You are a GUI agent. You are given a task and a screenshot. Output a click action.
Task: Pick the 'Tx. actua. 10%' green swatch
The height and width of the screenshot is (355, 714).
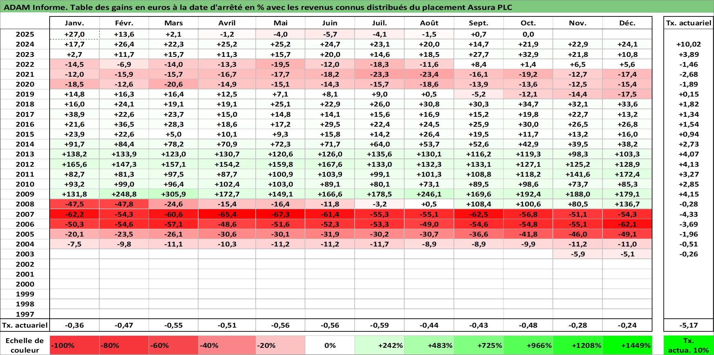[x=689, y=345]
